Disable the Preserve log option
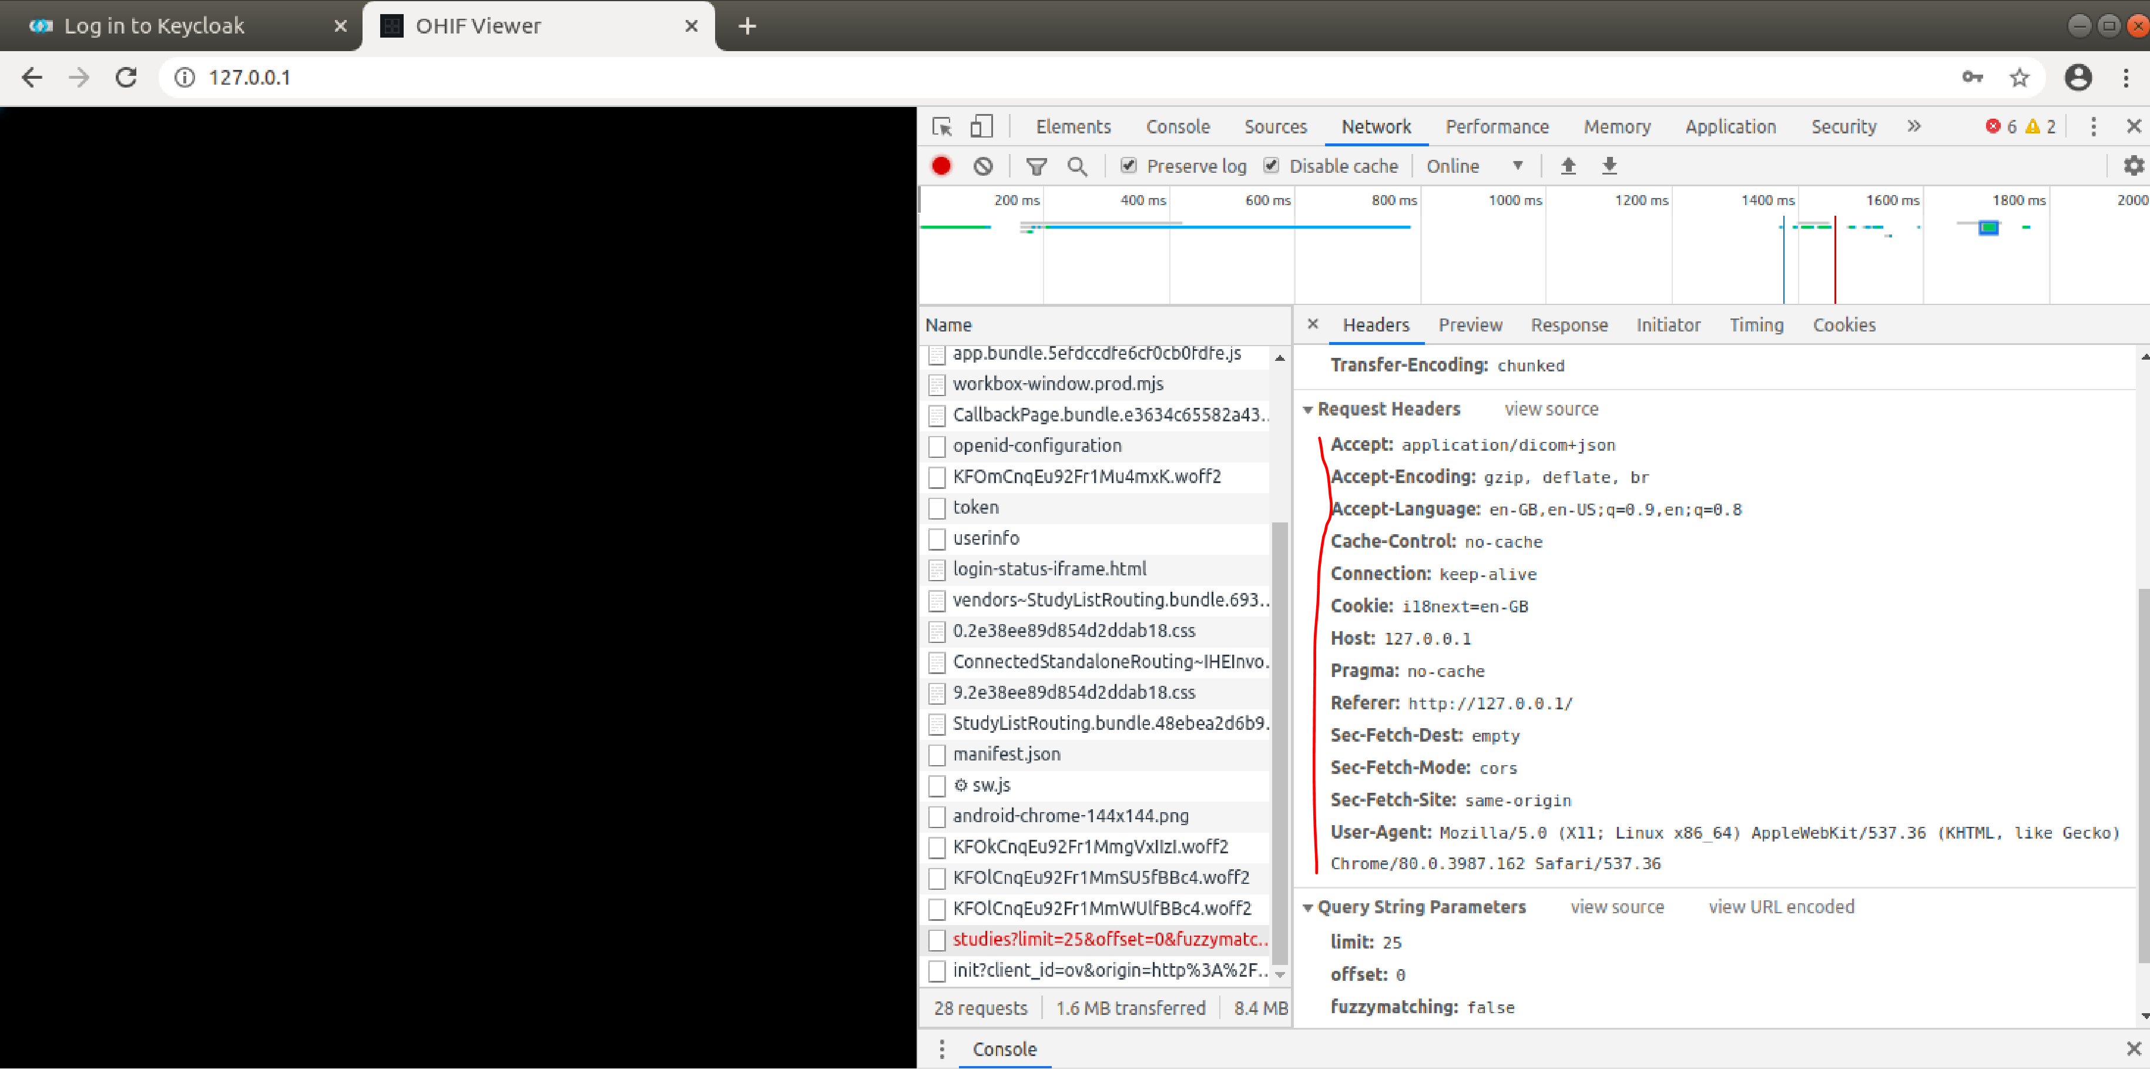Image resolution: width=2150 pixels, height=1069 pixels. 1128,165
